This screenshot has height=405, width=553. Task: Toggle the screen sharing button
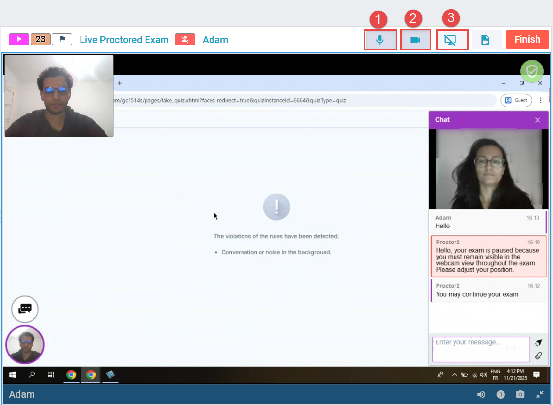tap(451, 40)
